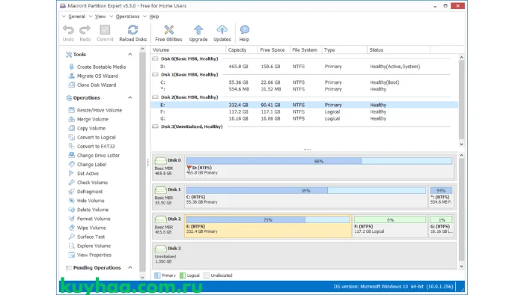The height and width of the screenshot is (295, 524).
Task: Select the C: volume row
Action: (x=304, y=82)
